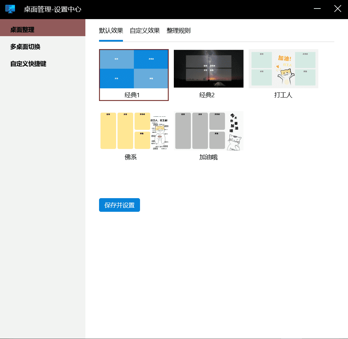This screenshot has height=339, width=348.
Task: Switch to 多桌面切换 in the sidebar
Action: click(x=43, y=47)
